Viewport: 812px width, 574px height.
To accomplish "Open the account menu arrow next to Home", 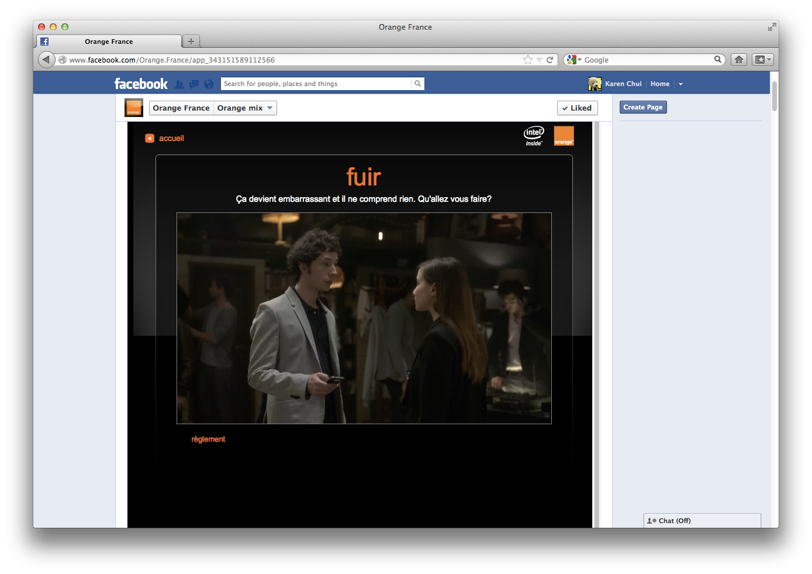I will 680,84.
